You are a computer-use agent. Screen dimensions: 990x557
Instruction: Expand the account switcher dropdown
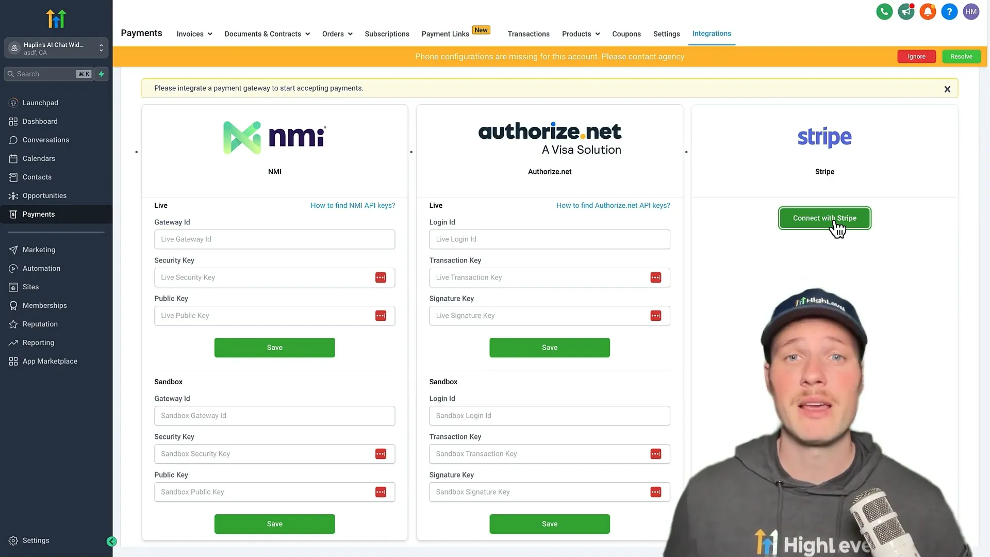click(56, 48)
